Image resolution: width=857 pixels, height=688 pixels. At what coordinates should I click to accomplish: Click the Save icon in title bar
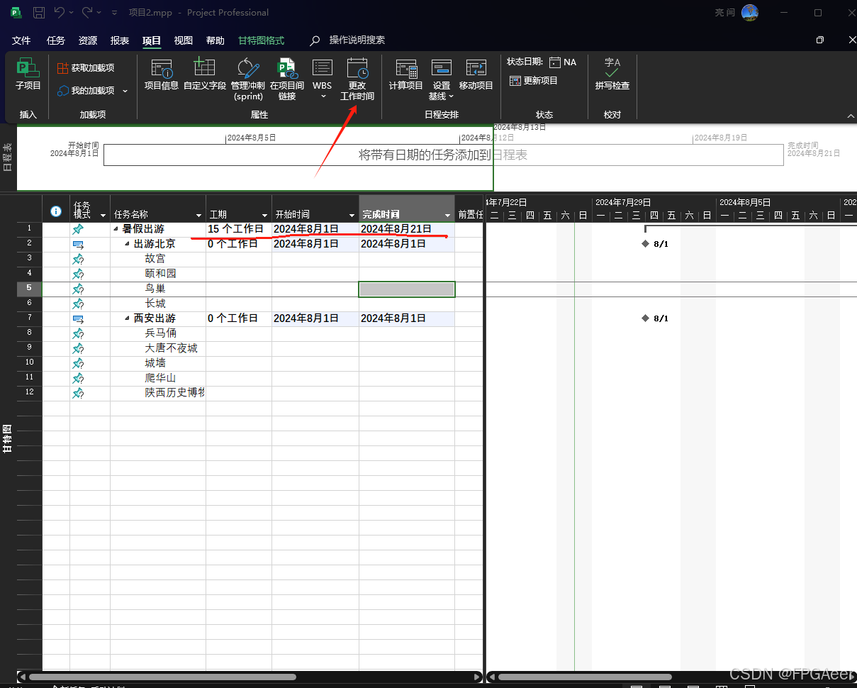[39, 13]
